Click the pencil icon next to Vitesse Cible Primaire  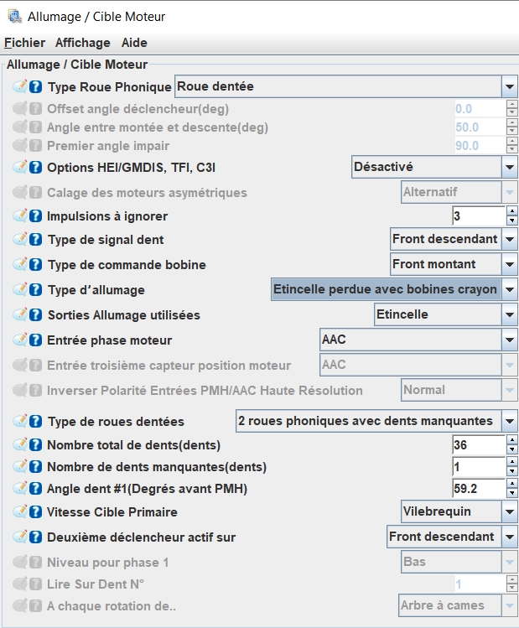[x=21, y=512]
